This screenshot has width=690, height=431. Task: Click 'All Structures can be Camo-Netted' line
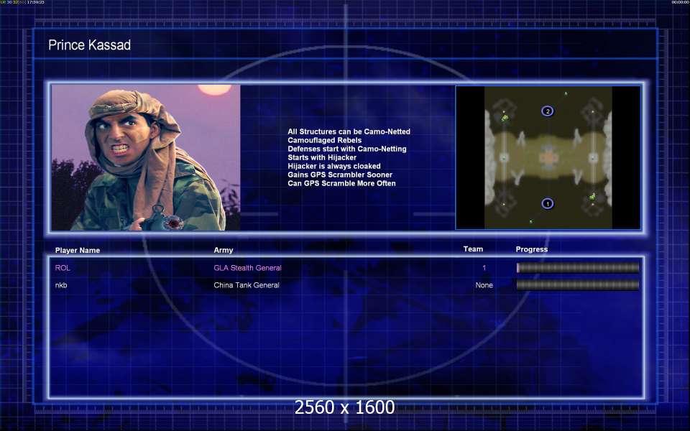pyautogui.click(x=349, y=131)
